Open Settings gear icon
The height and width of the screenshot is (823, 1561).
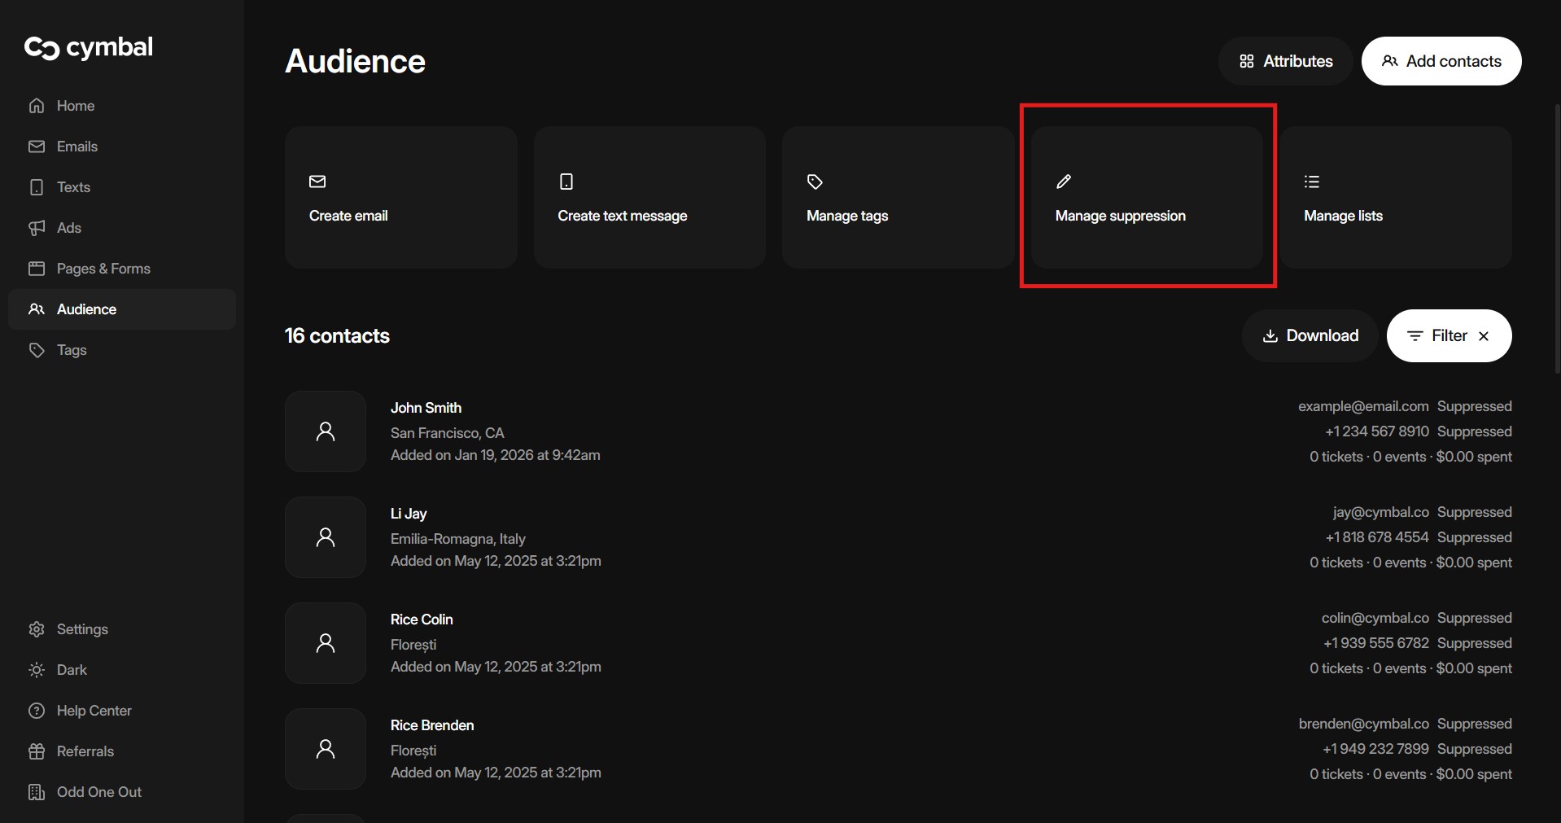pyautogui.click(x=37, y=629)
